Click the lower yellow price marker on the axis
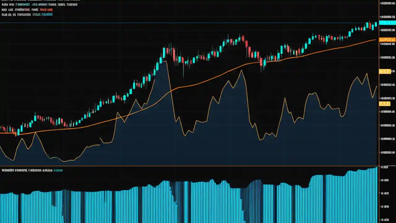396x223 pixels. (x=385, y=104)
